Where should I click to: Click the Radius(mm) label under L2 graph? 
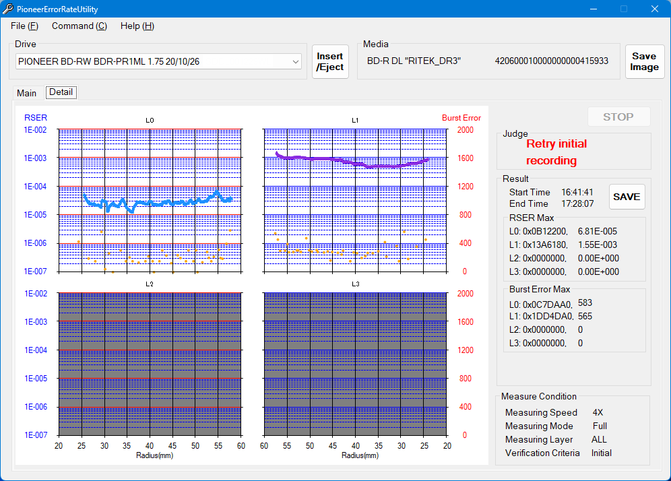(154, 455)
